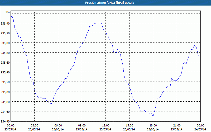Viewport: 211px width, 132px height.
Task: Select the 935,20 y-axis value
Action: pos(5,82)
